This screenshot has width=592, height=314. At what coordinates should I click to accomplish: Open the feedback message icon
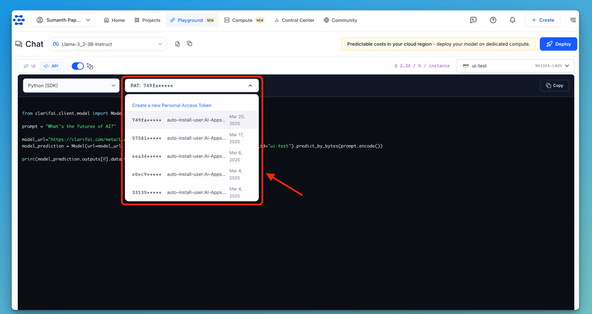pos(473,20)
